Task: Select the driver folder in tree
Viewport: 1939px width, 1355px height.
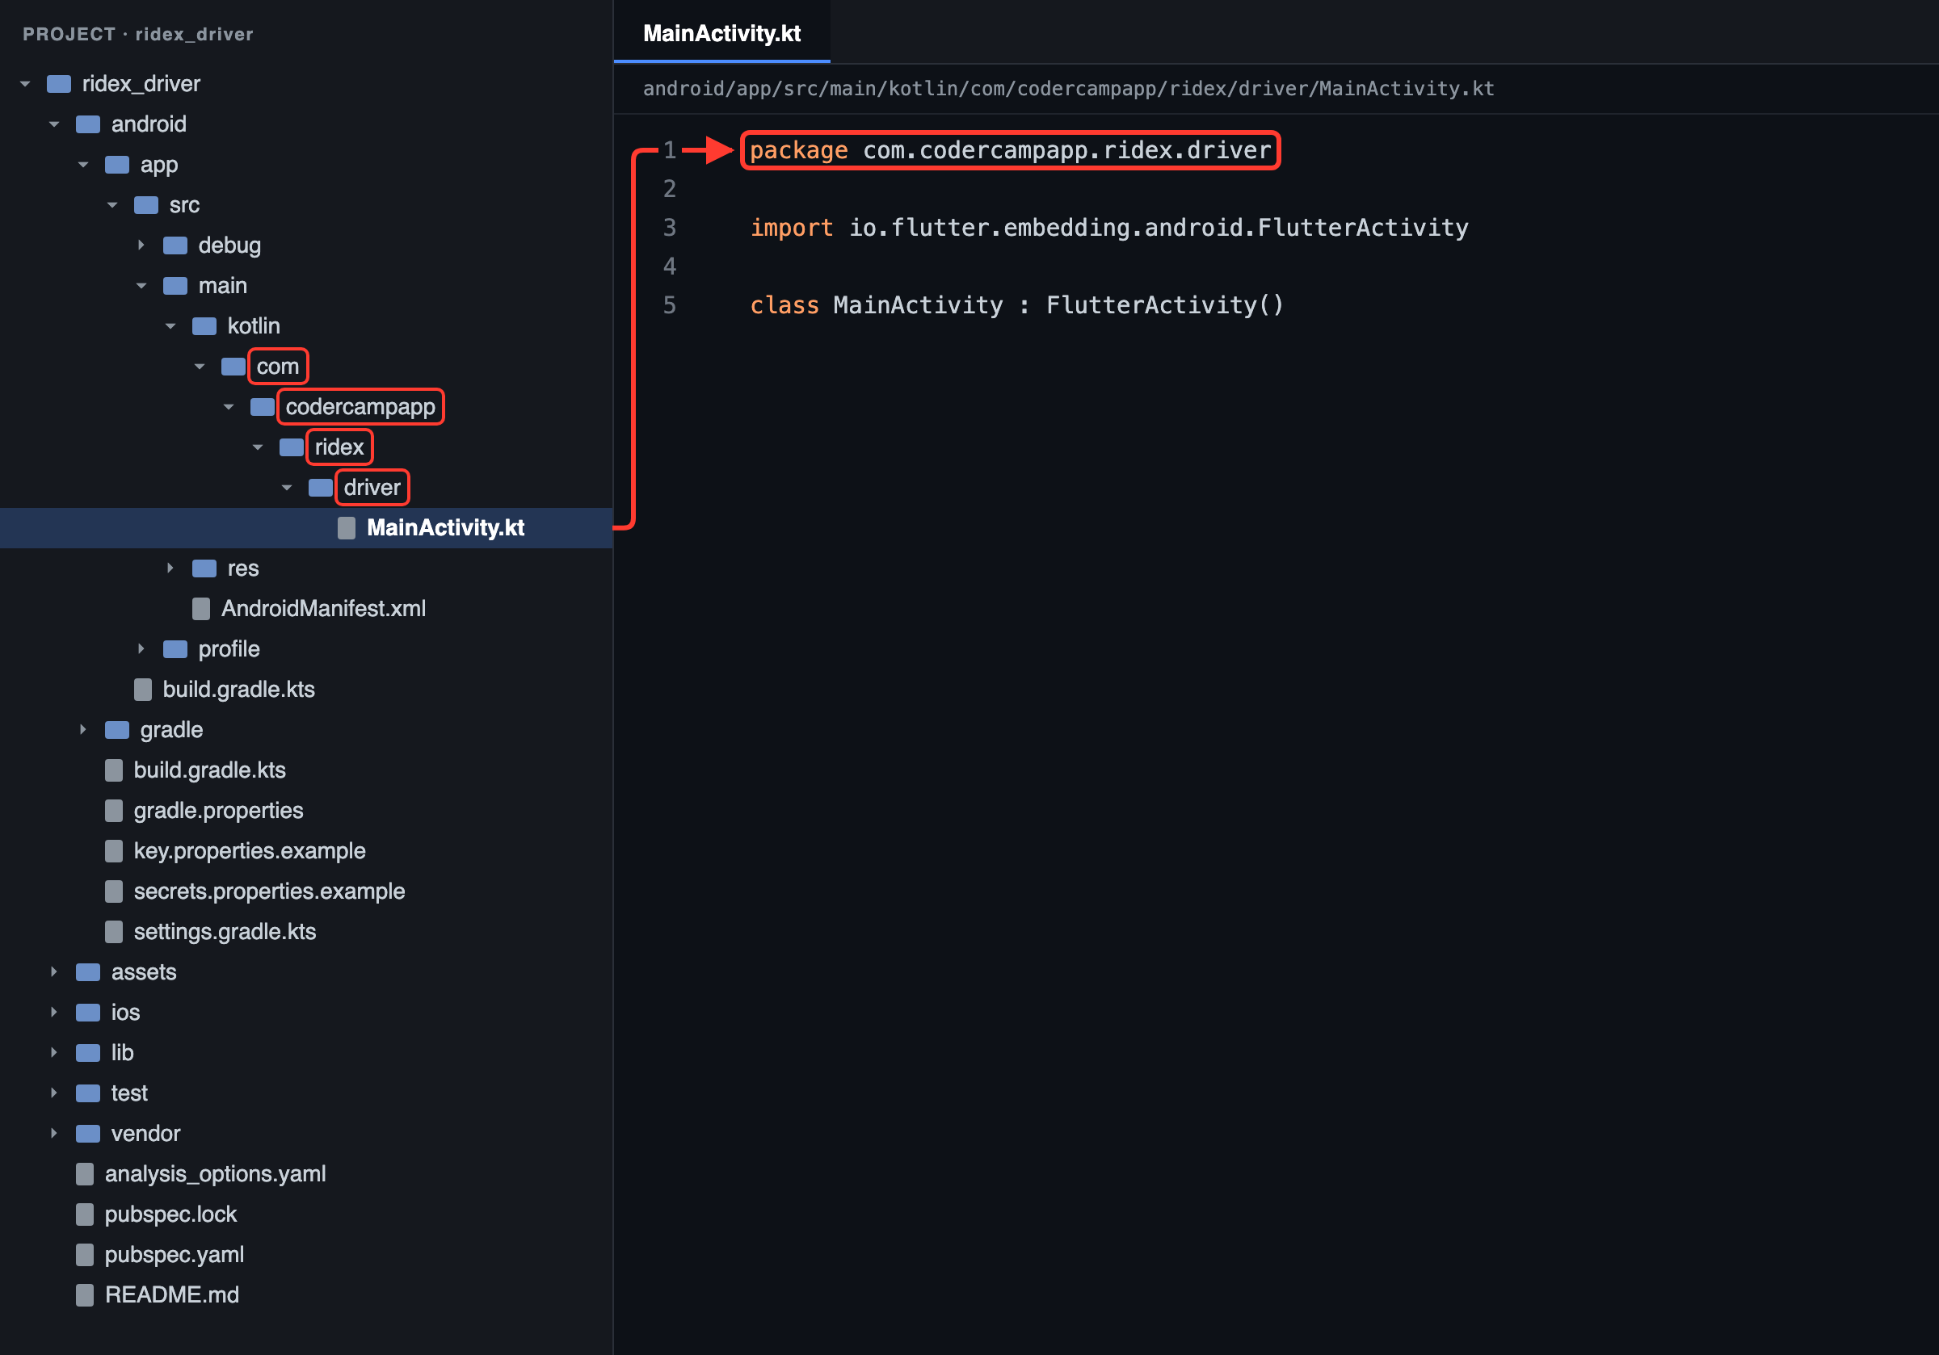Action: click(372, 487)
